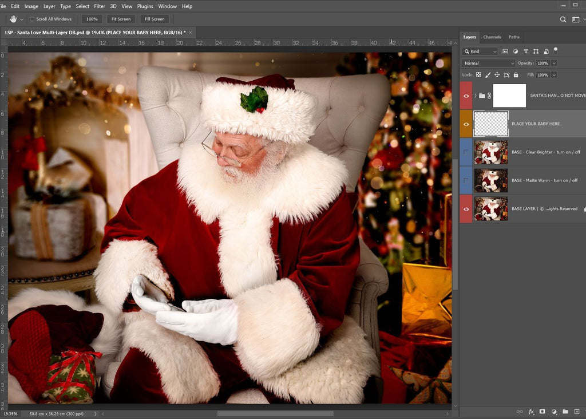This screenshot has height=419, width=586.
Task: Click the Fit Screen button
Action: tap(121, 19)
